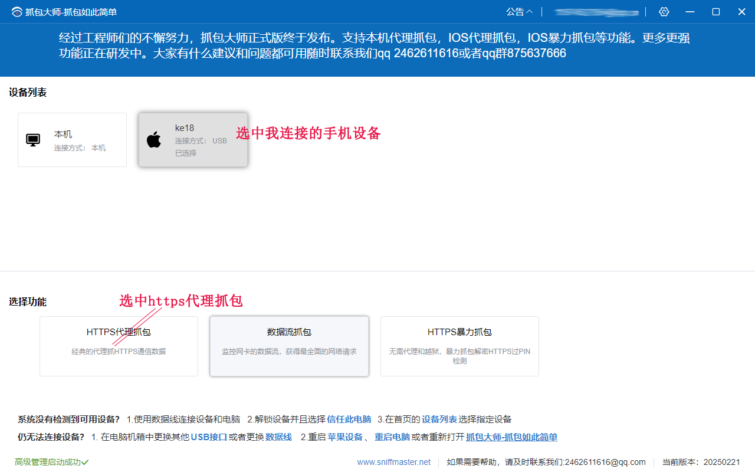Click the 苹果设备 restart link

(x=345, y=437)
